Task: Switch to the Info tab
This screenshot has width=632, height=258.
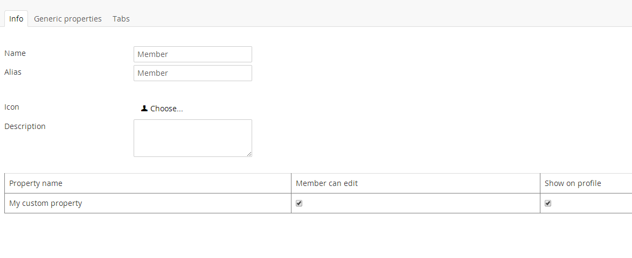Action: pyautogui.click(x=16, y=19)
